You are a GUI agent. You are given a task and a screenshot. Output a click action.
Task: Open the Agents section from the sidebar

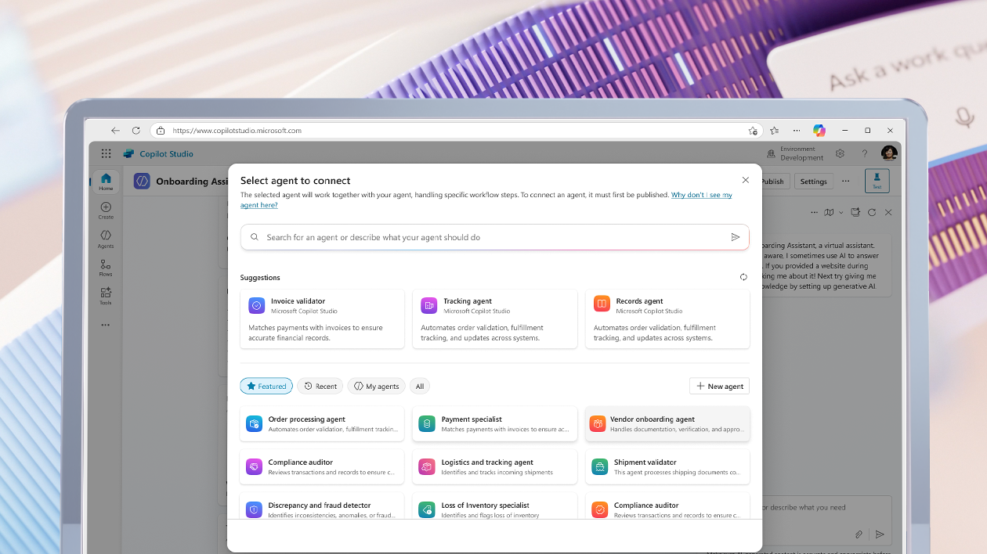(x=106, y=237)
